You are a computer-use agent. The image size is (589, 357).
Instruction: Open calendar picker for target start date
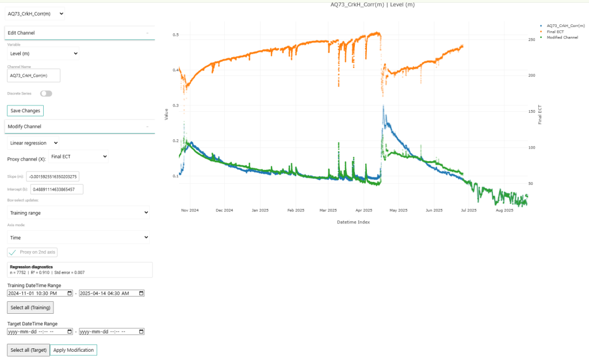(x=70, y=332)
